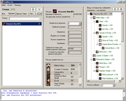126x101 pixels.
Task: Collapse the Coarse Bone Powder node
Action: pos(97,44)
